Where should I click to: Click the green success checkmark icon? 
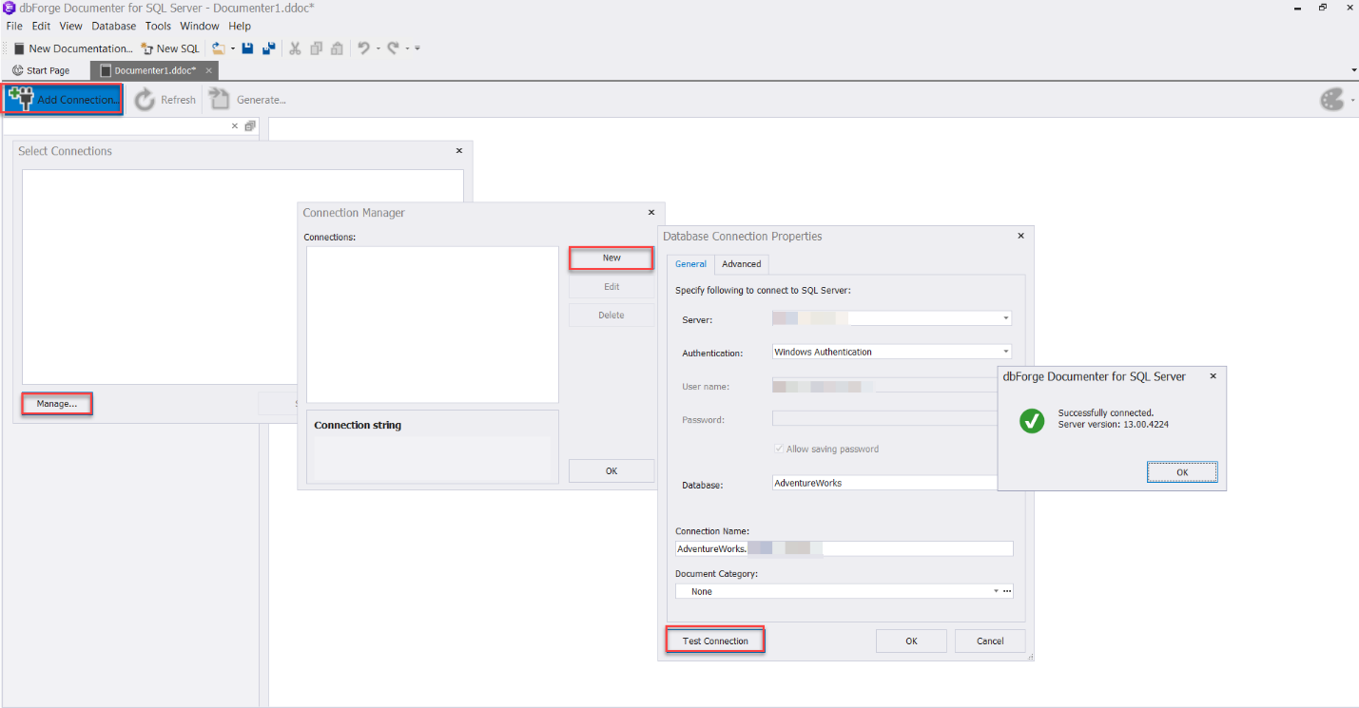(x=1032, y=420)
